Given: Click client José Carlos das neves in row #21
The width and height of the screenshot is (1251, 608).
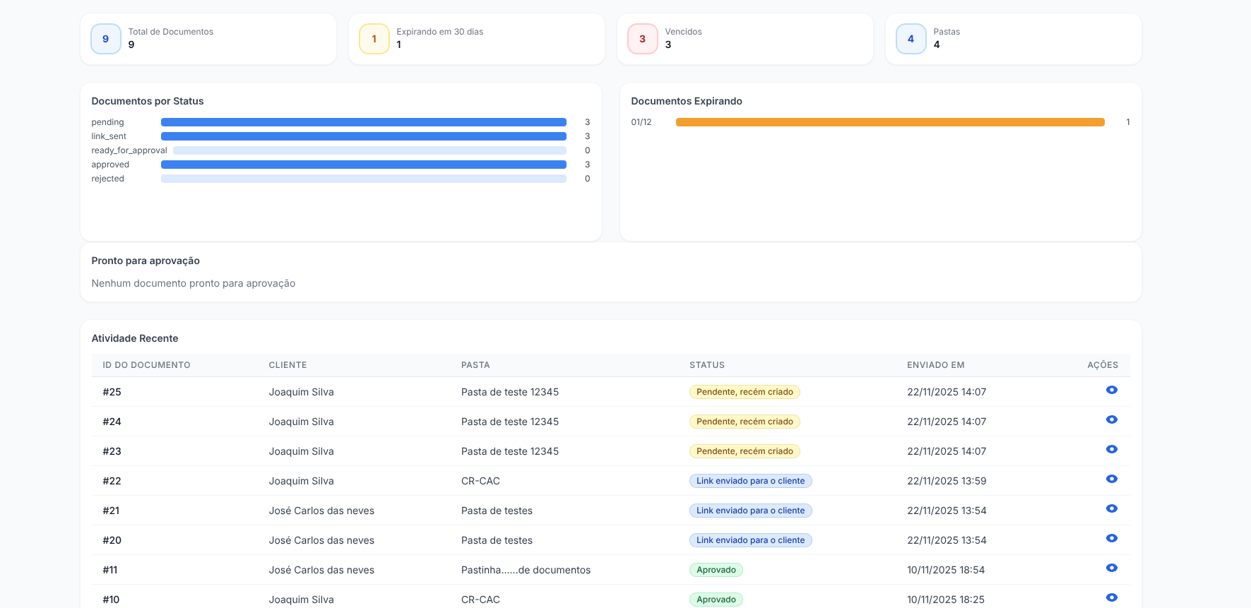Looking at the screenshot, I should tap(321, 511).
